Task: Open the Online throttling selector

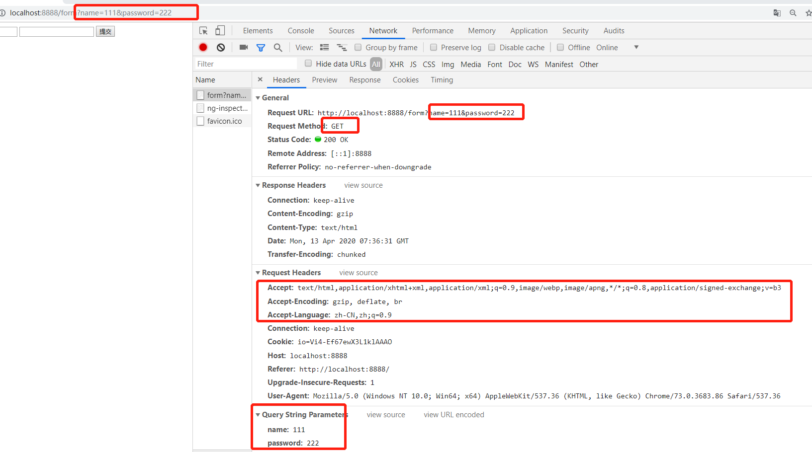Action: tap(607, 48)
